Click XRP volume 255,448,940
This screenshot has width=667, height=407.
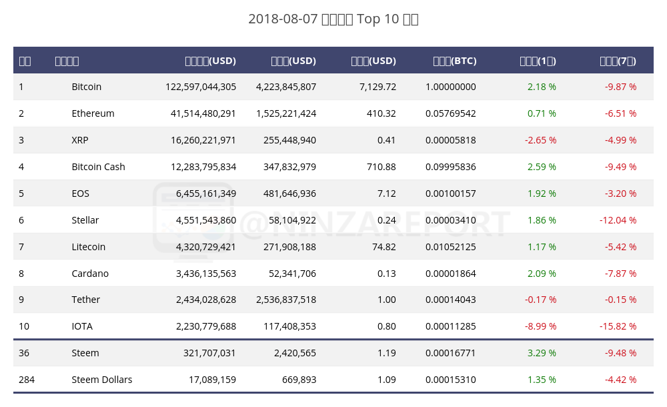(289, 140)
